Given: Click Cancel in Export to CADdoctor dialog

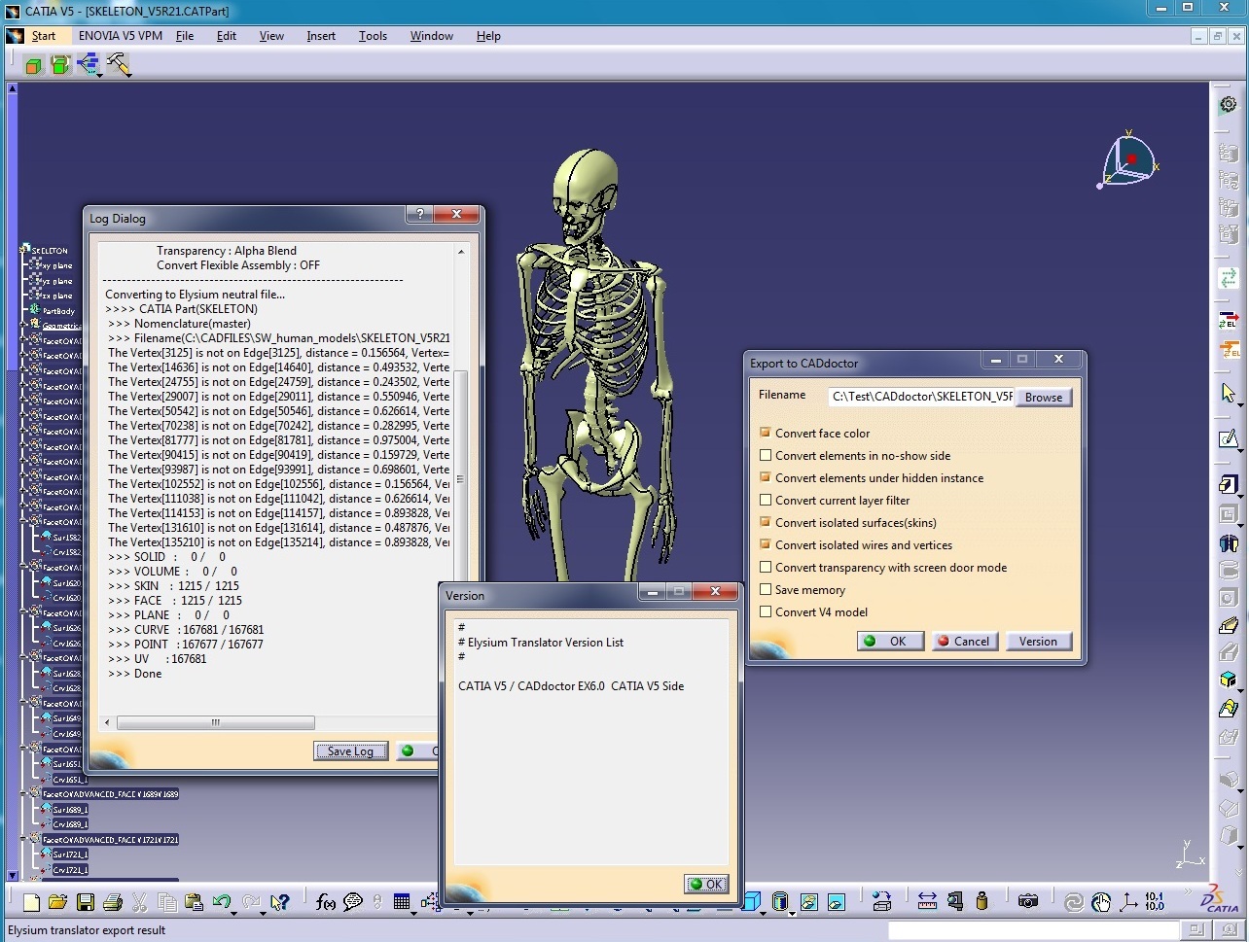Looking at the screenshot, I should [x=963, y=641].
